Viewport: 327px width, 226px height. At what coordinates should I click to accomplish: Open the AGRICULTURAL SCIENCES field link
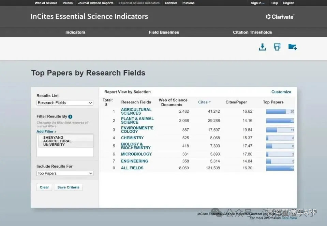tap(136, 111)
